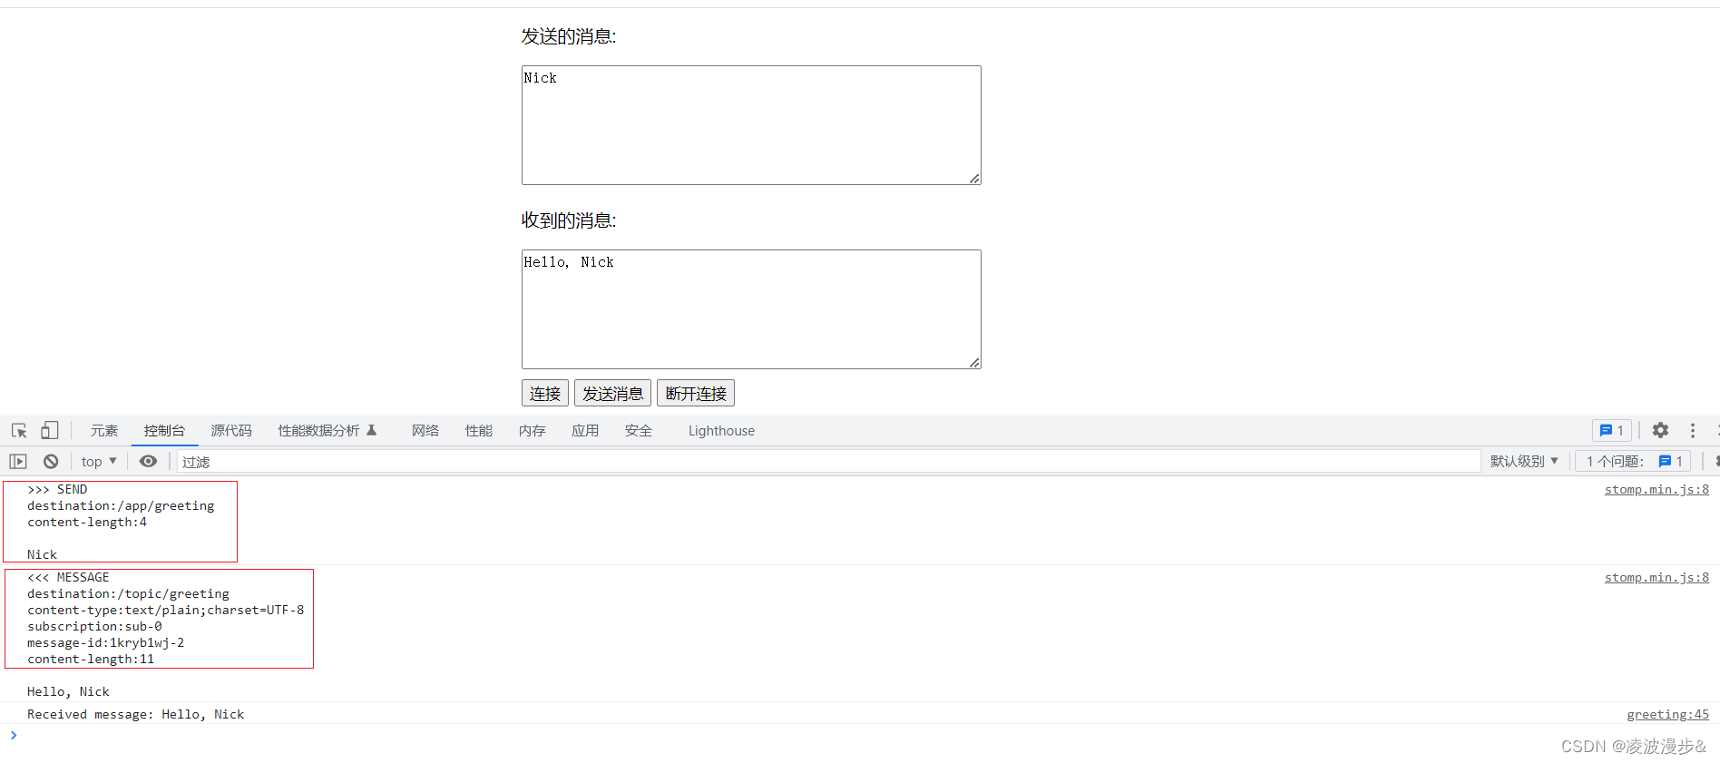The width and height of the screenshot is (1720, 763).
Task: Open DevTools settings with the gear icon
Action: pos(1660,431)
